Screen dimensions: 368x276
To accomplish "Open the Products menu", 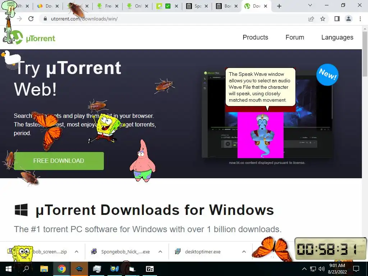I will (256, 37).
